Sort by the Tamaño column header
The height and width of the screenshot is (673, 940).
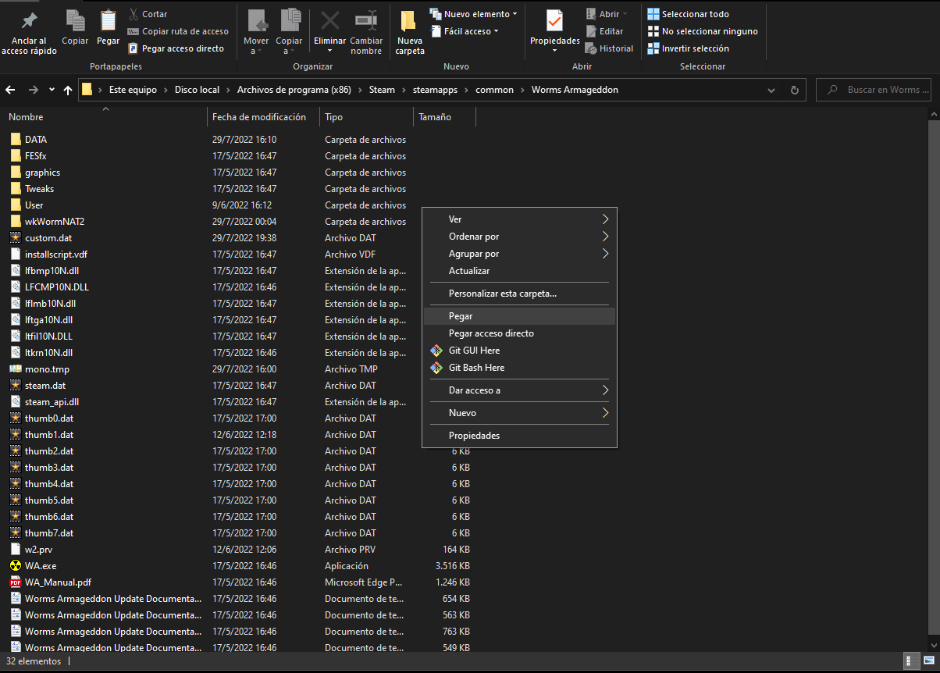click(444, 117)
